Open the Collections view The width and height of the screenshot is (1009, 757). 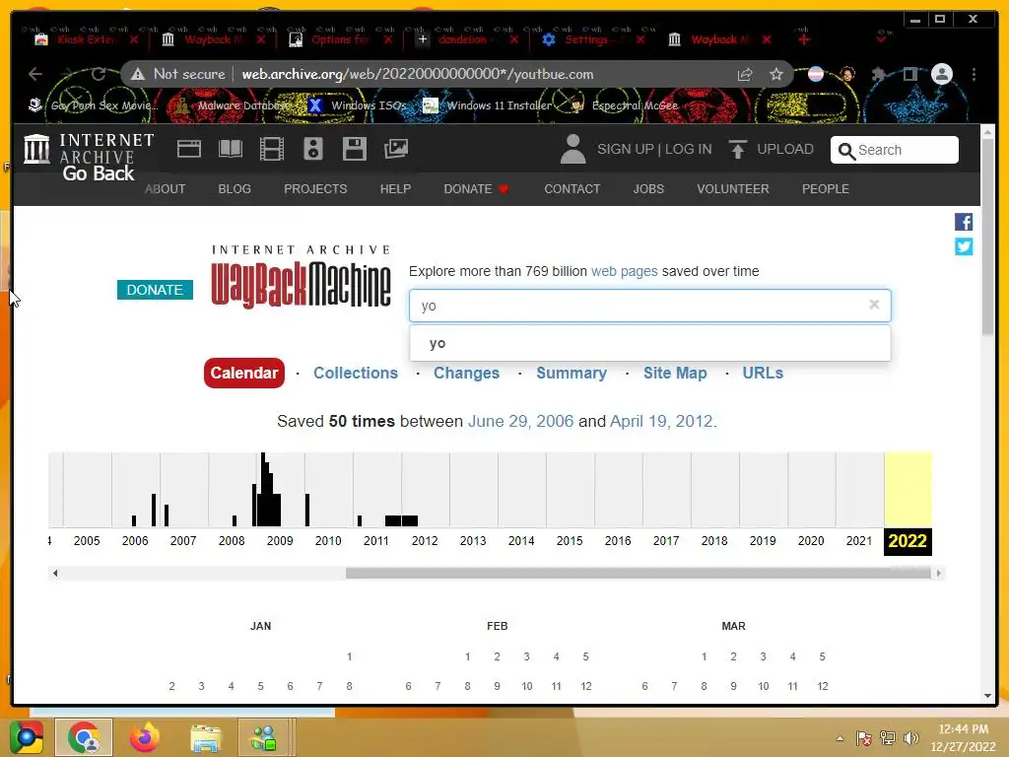[x=355, y=374]
